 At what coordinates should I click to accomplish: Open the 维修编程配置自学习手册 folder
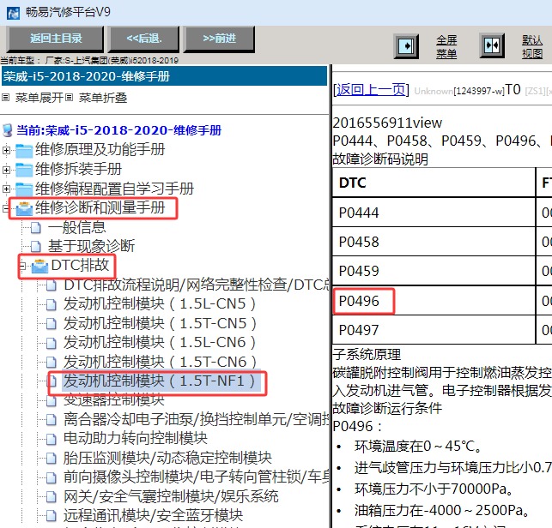coord(114,189)
